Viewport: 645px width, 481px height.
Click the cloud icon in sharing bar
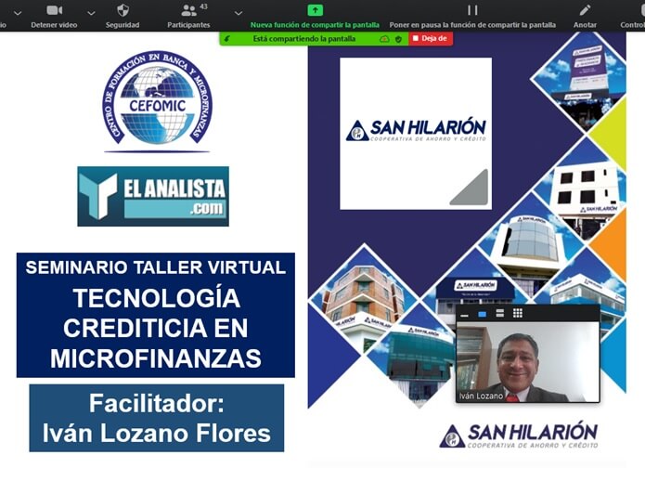(385, 39)
